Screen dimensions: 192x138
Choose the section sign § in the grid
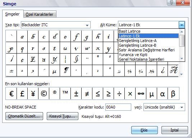point(76,59)
